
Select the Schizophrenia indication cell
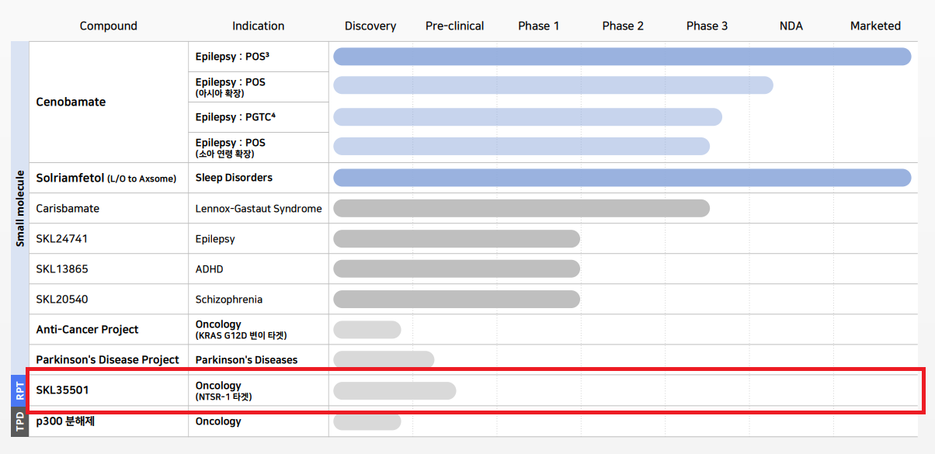[x=229, y=299]
